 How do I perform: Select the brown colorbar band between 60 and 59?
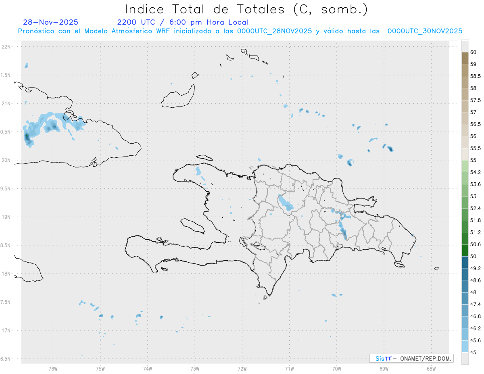(x=465, y=58)
